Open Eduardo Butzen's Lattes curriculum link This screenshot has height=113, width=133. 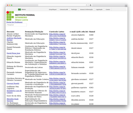(x=57, y=62)
